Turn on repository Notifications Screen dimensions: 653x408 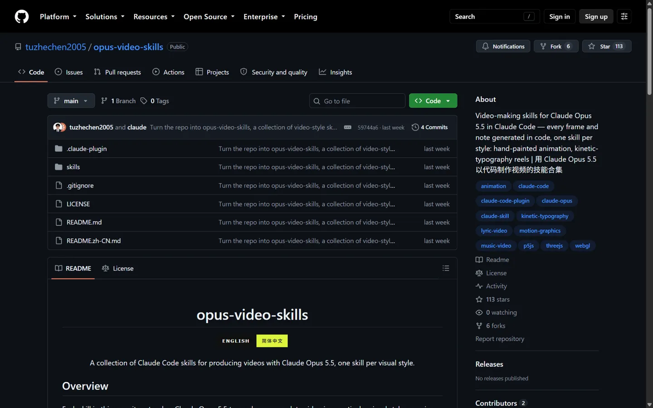click(x=503, y=46)
